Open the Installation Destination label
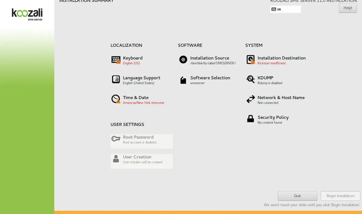The width and height of the screenshot is (362, 214). click(281, 58)
